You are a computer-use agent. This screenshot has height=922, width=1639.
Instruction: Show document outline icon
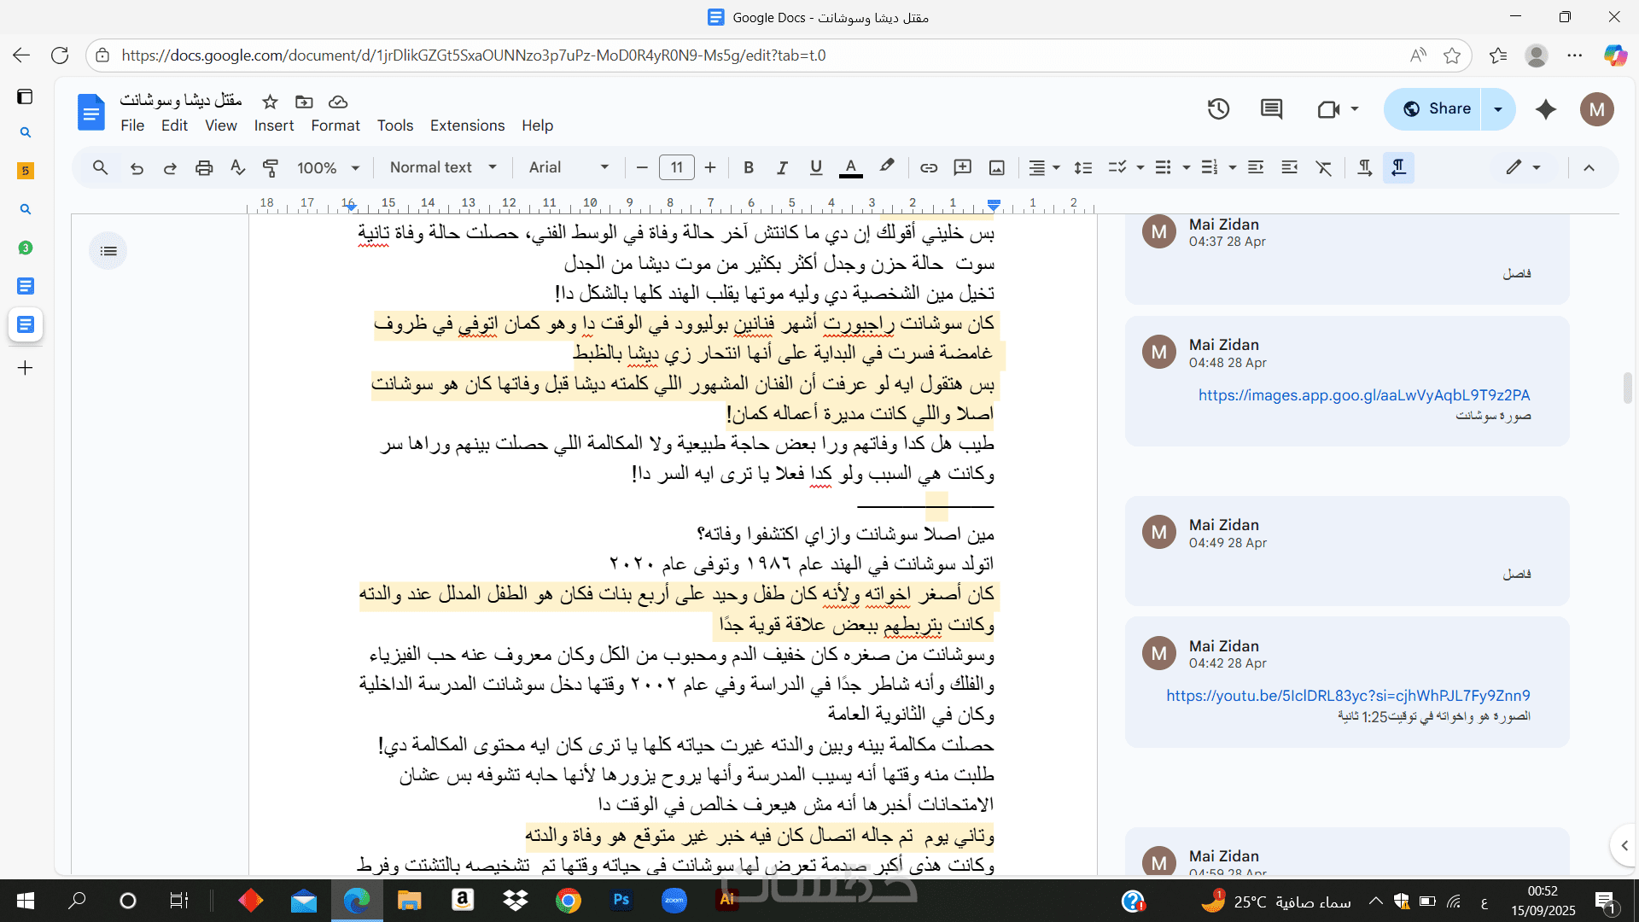(108, 251)
